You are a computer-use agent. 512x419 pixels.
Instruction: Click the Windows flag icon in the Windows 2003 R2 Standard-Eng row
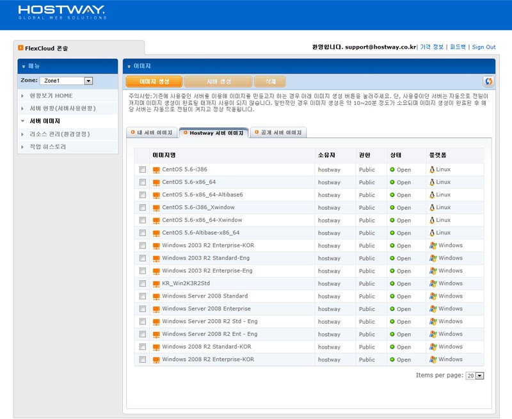pos(433,258)
